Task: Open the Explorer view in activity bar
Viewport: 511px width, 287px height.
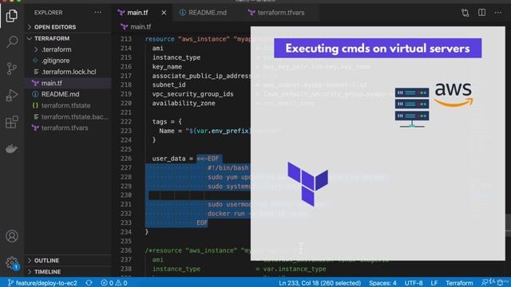Action: [x=12, y=15]
